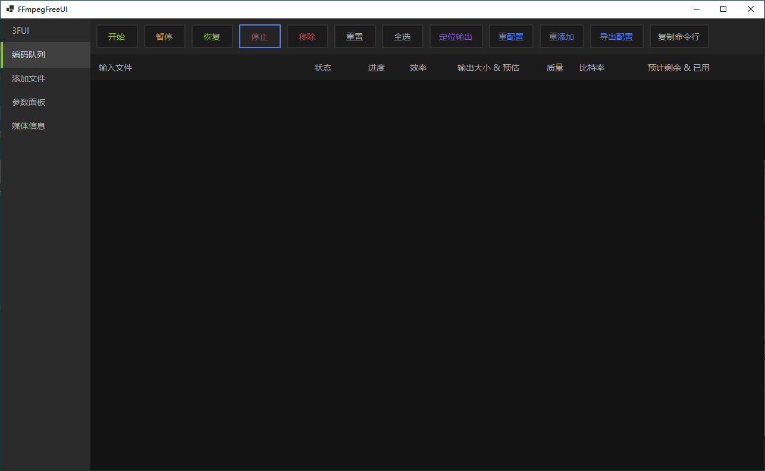Click the FFmpegFreeUI title bar icon
The image size is (765, 471).
[9, 9]
